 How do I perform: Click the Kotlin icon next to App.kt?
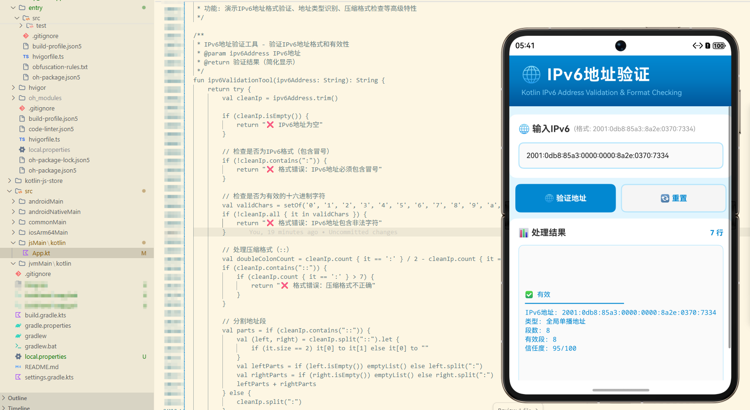click(x=26, y=253)
